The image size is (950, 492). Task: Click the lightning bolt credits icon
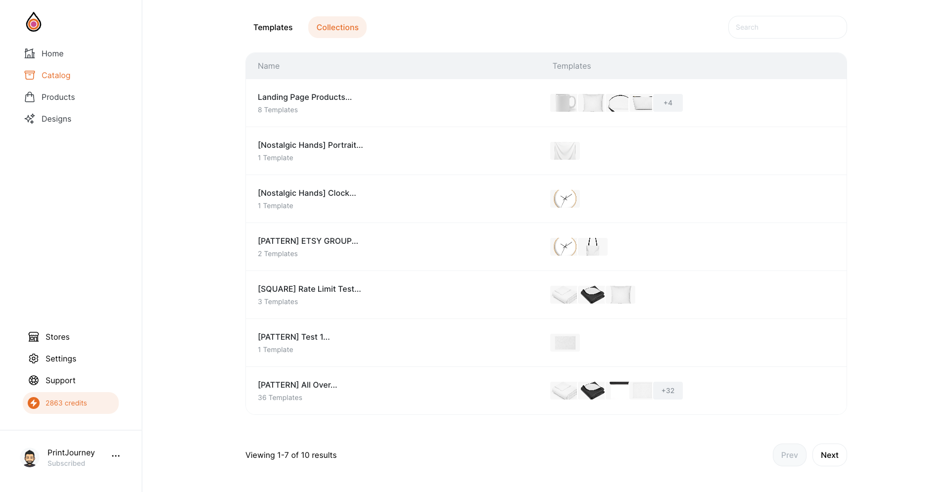pyautogui.click(x=34, y=403)
